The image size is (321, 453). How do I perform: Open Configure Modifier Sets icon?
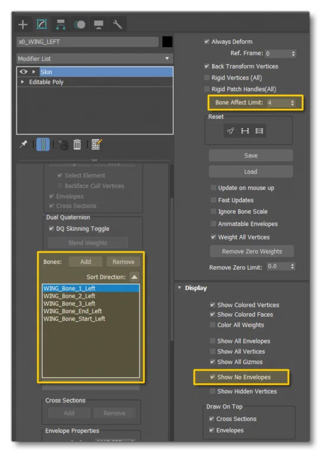coord(97,145)
